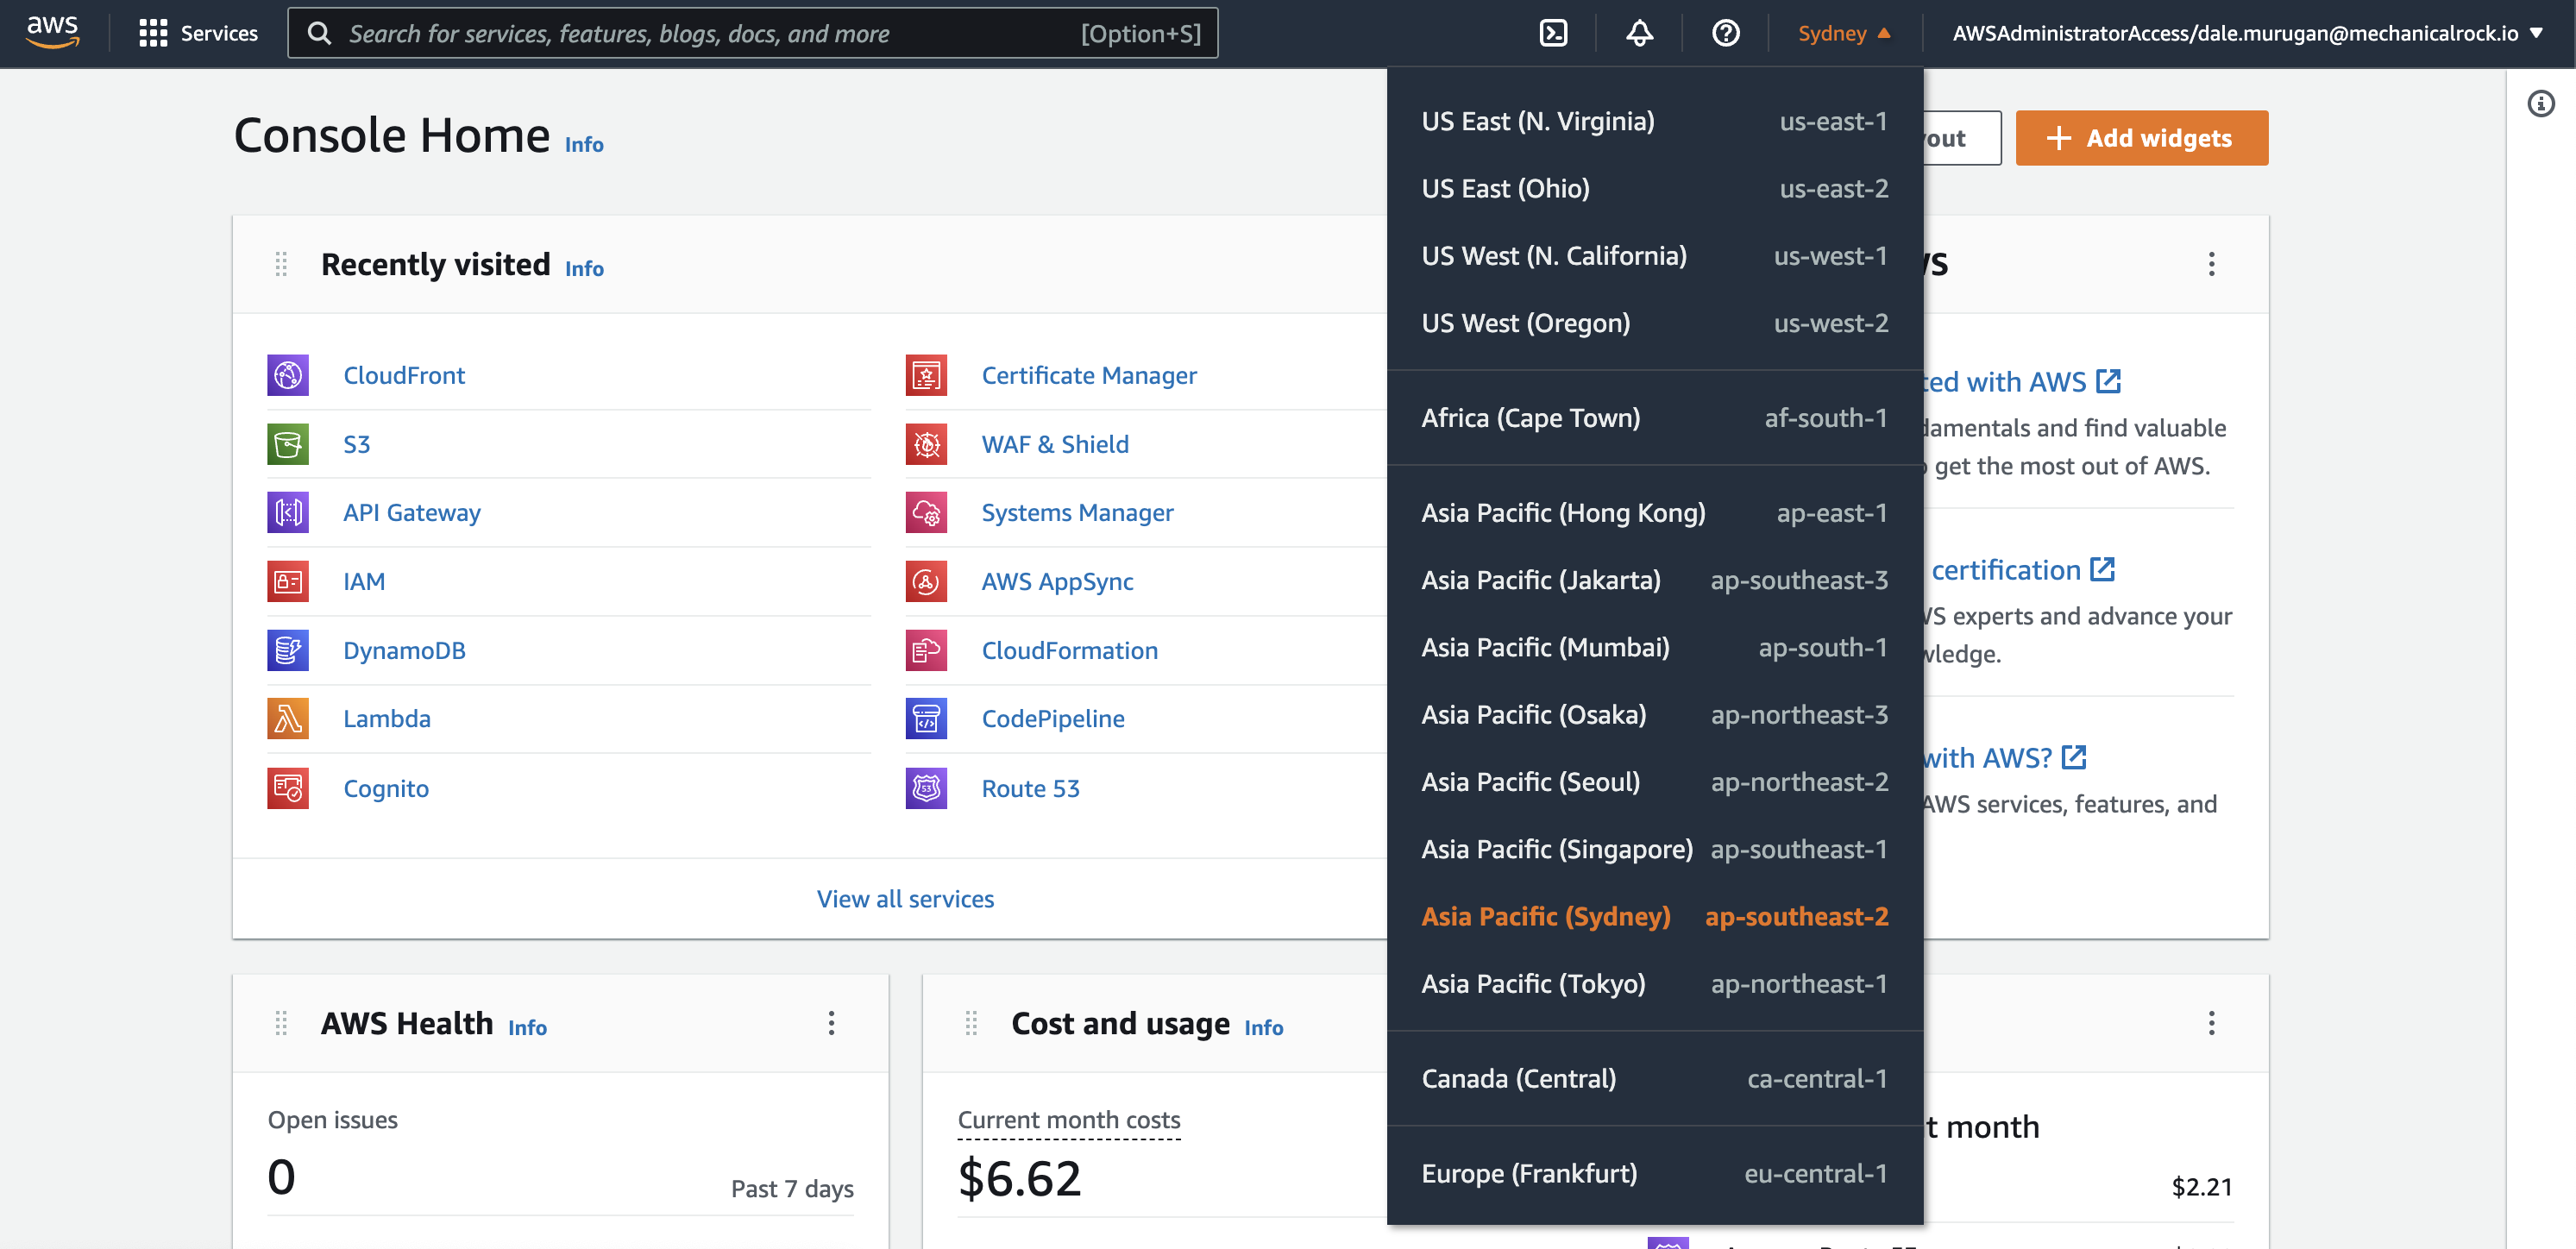The width and height of the screenshot is (2576, 1249).
Task: Click the DynamoDB icon
Action: click(x=288, y=650)
